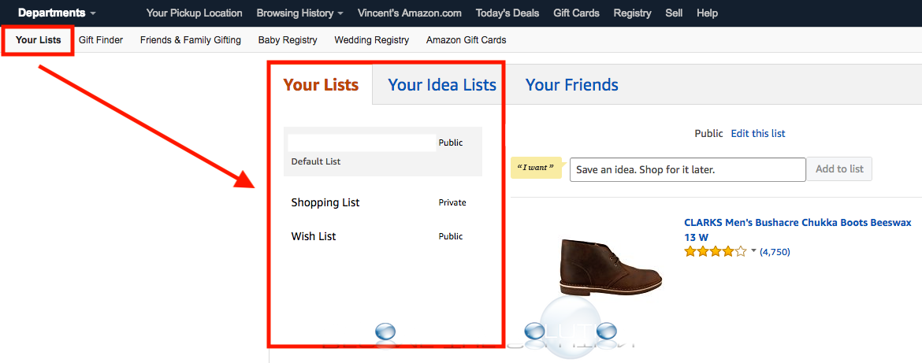Go to Today's Deals
The image size is (922, 363).
[507, 13]
